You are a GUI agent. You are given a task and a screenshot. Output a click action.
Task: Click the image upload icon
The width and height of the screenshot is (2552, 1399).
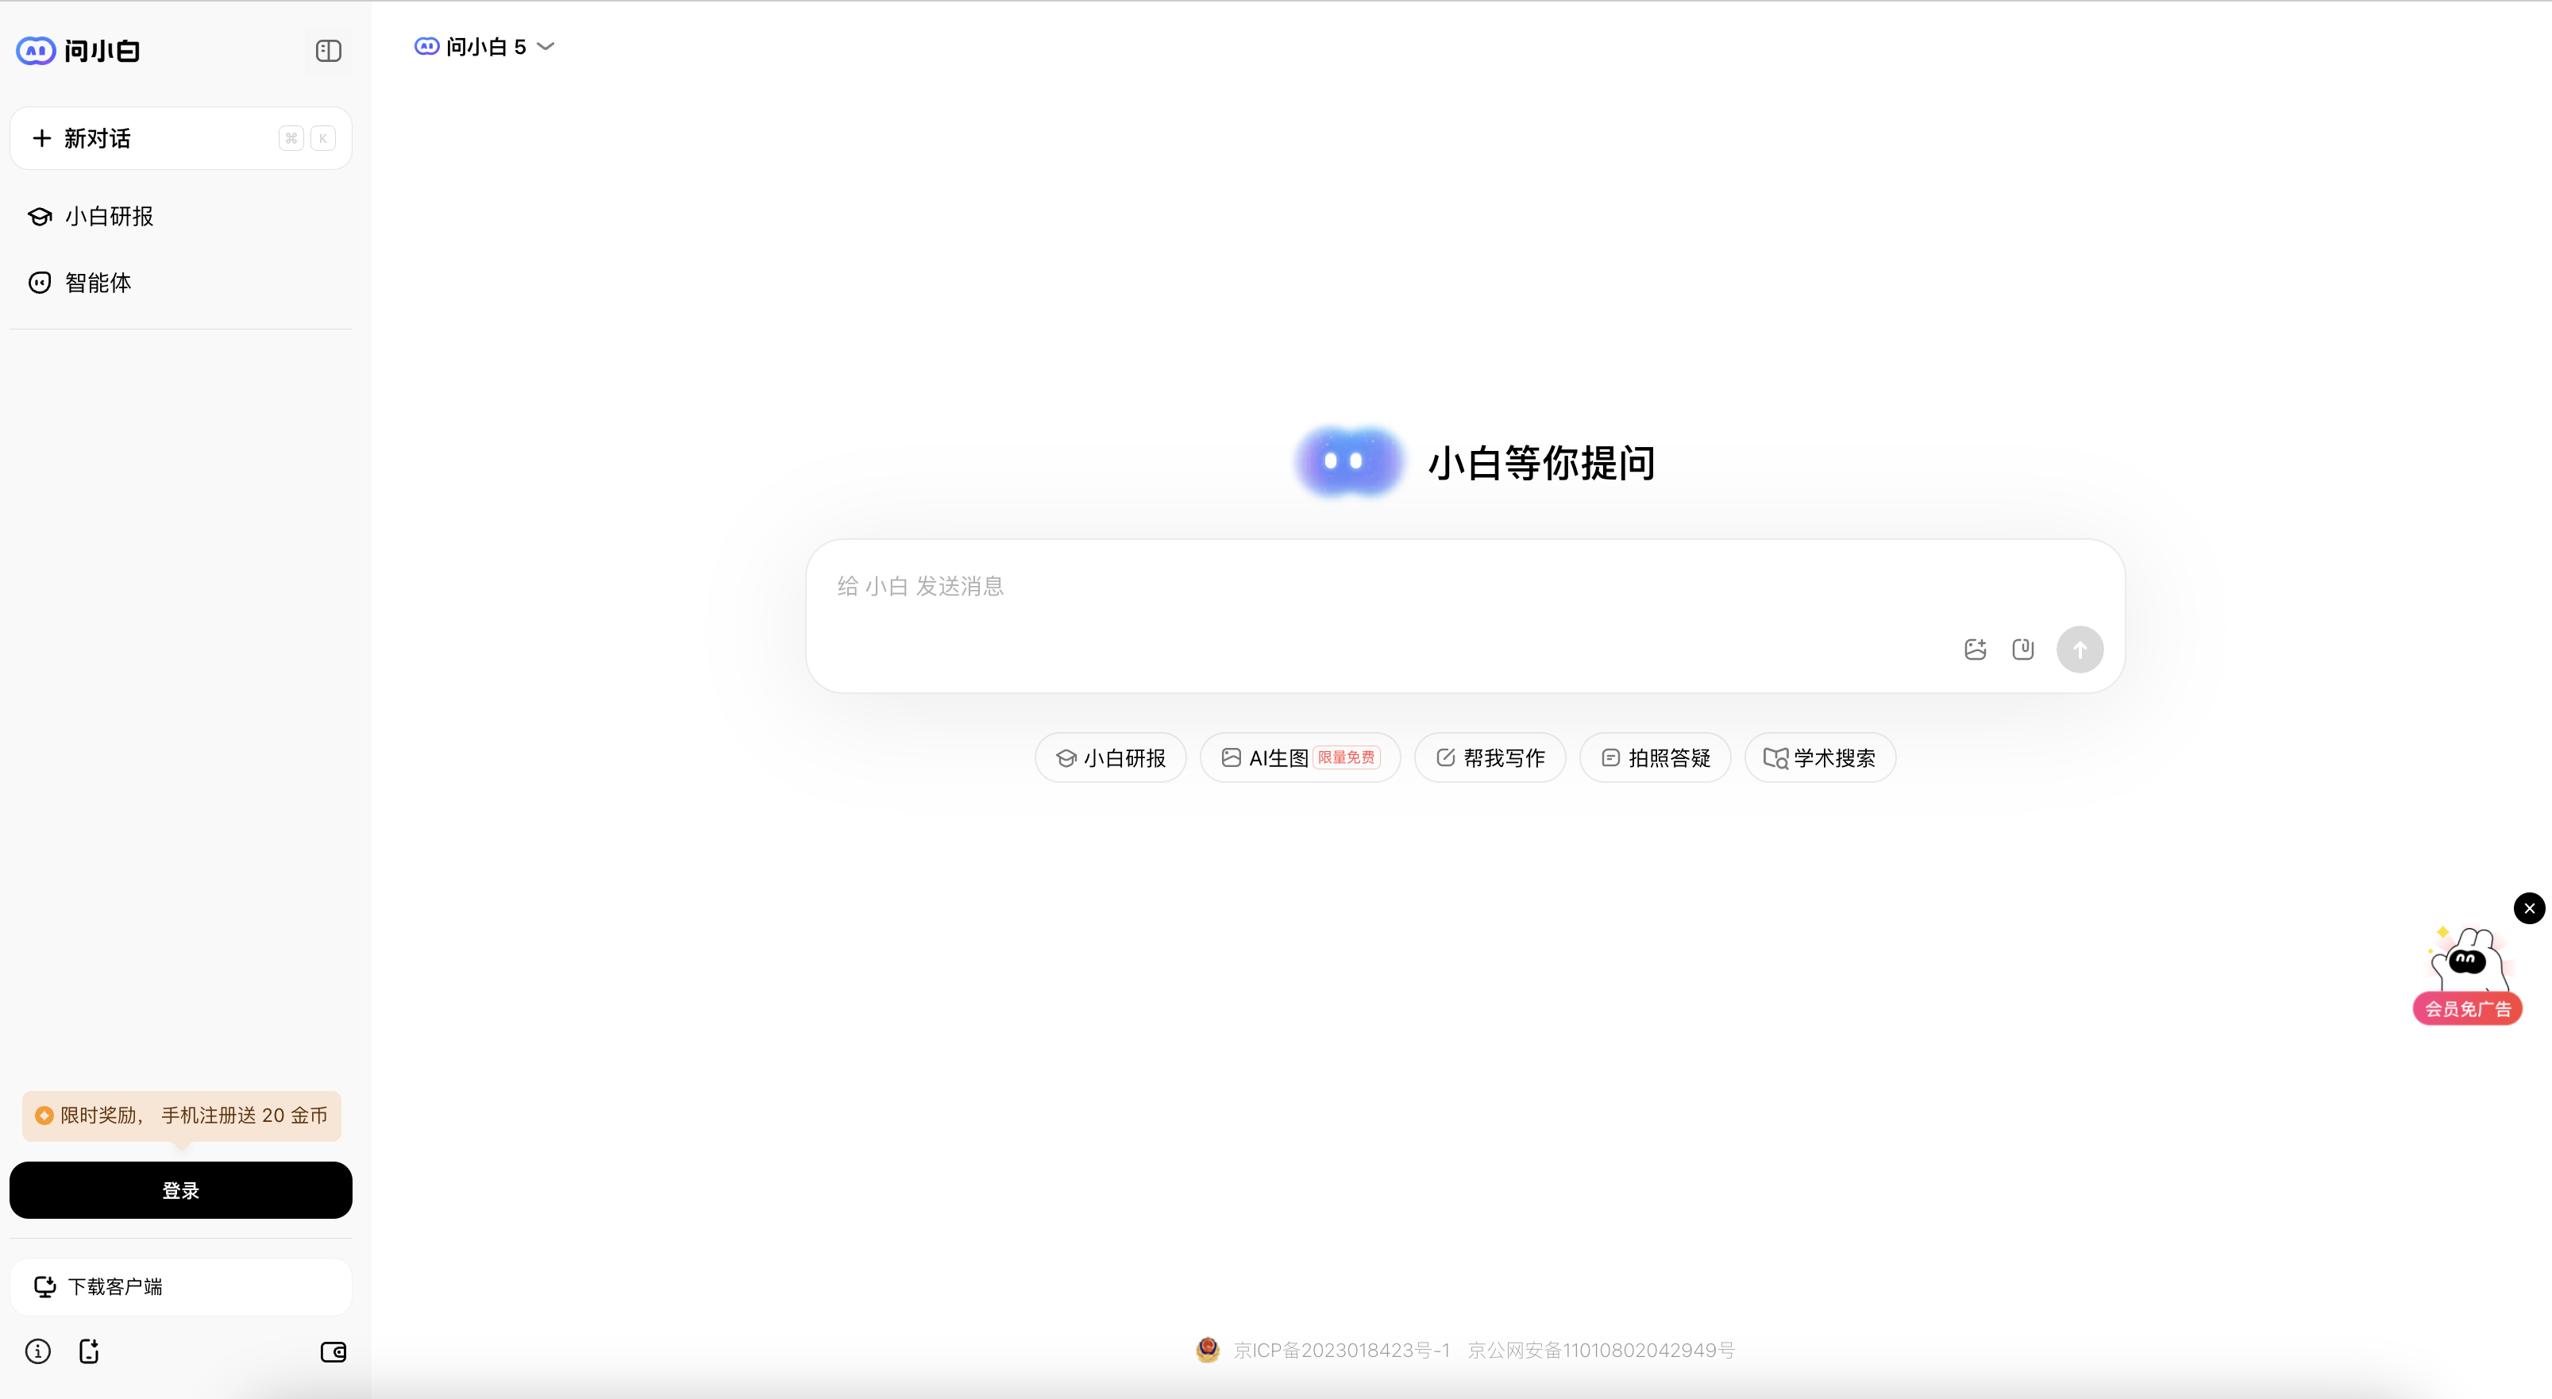(x=1975, y=649)
